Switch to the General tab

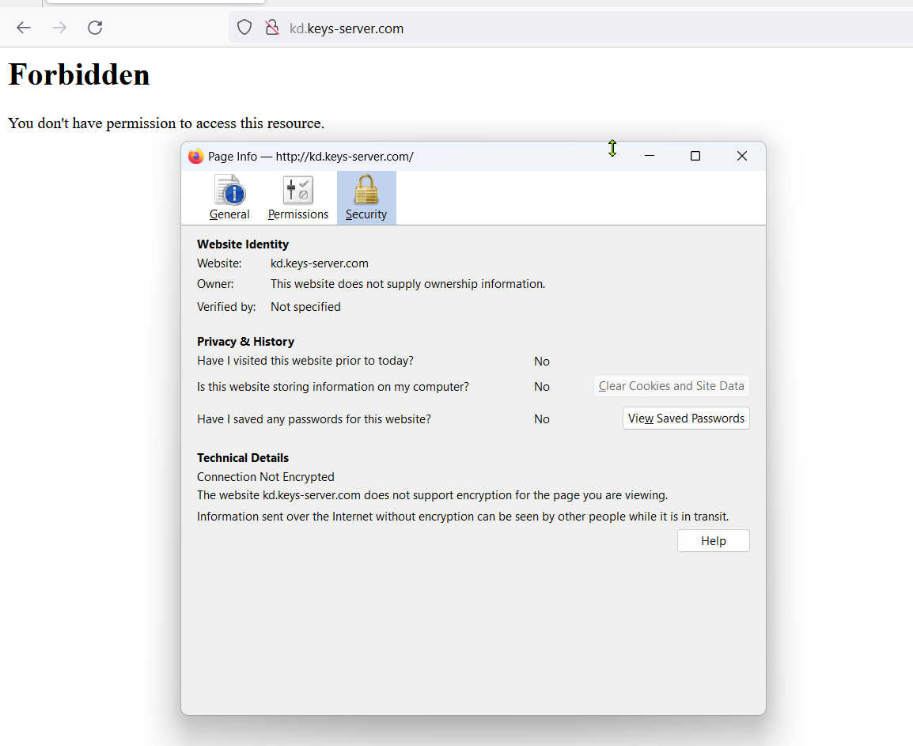(229, 198)
